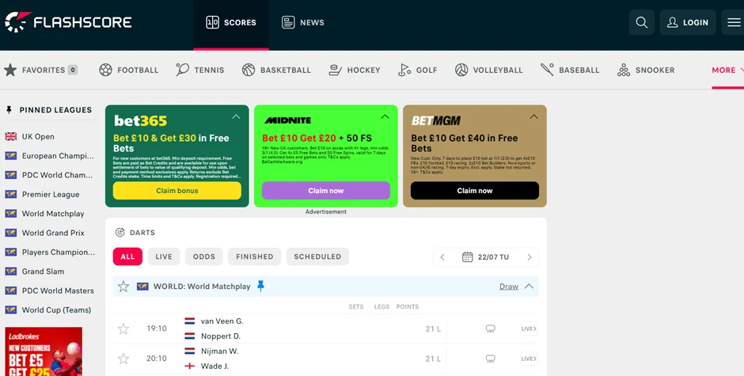
Task: Collapse the World Matchplay section
Action: [530, 287]
